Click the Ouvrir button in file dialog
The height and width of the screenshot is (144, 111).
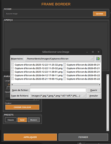(94, 90)
